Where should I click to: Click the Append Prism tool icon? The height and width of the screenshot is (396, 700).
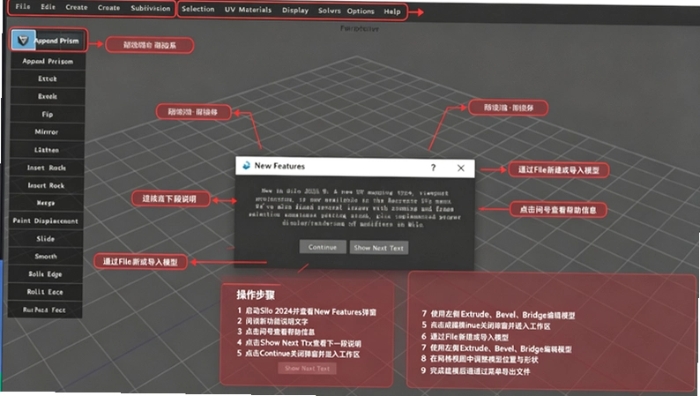(23, 41)
